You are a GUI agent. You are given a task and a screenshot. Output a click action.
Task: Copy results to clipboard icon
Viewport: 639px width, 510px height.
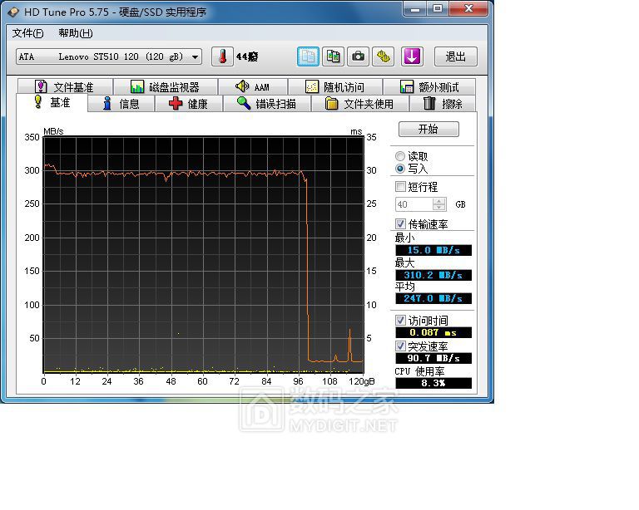309,56
